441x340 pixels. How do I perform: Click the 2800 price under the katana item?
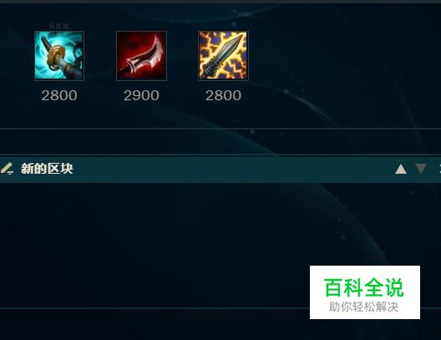pyautogui.click(x=59, y=95)
